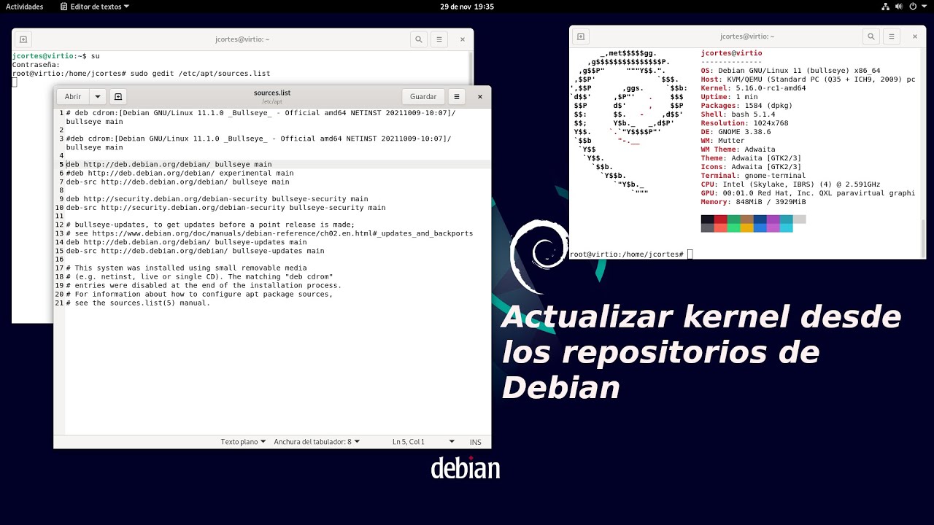Screen dimensions: 934x525
Task: Click the dark blue neofetch color block
Action: [760, 219]
